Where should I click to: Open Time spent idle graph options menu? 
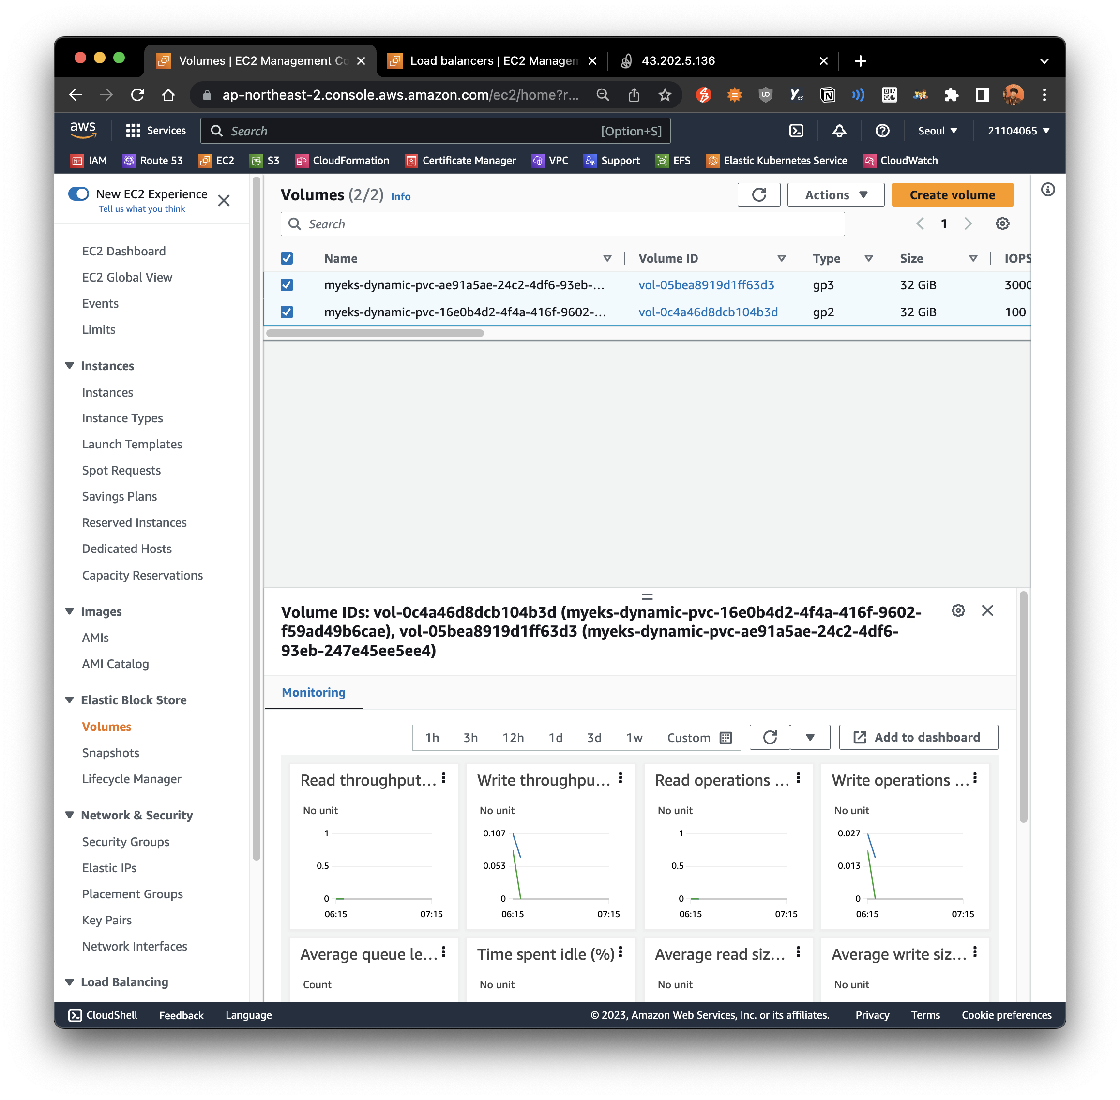620,952
